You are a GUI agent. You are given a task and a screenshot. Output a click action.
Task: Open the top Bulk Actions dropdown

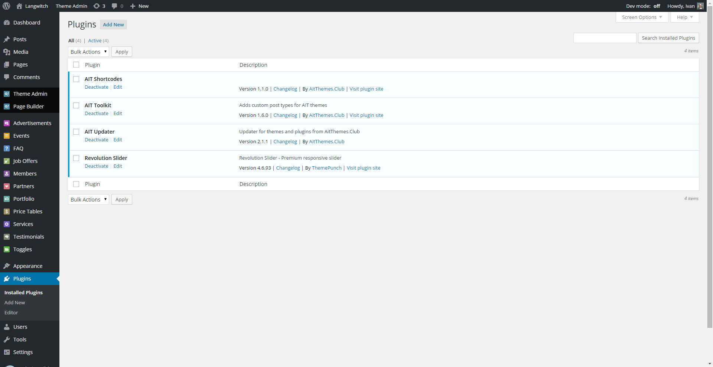pyautogui.click(x=88, y=52)
